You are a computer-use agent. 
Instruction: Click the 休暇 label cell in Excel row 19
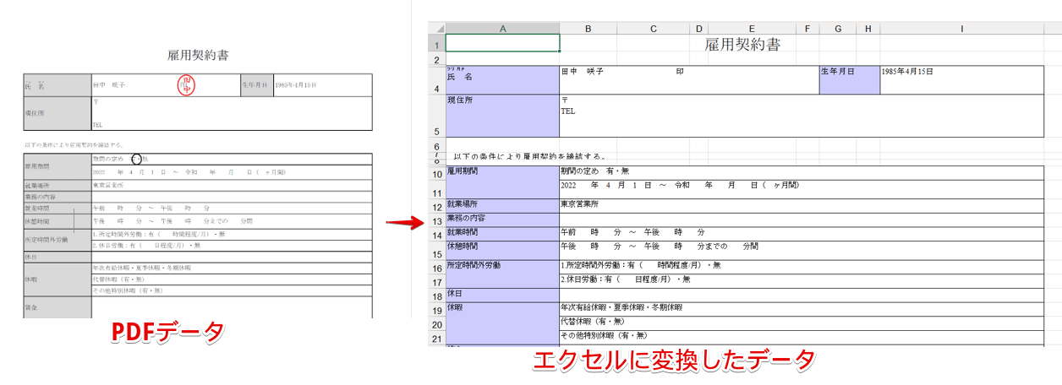(x=502, y=324)
